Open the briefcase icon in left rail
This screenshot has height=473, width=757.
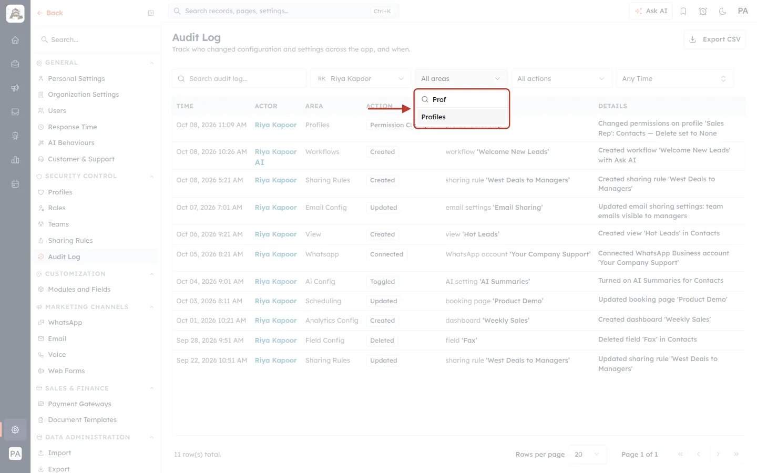coord(15,64)
